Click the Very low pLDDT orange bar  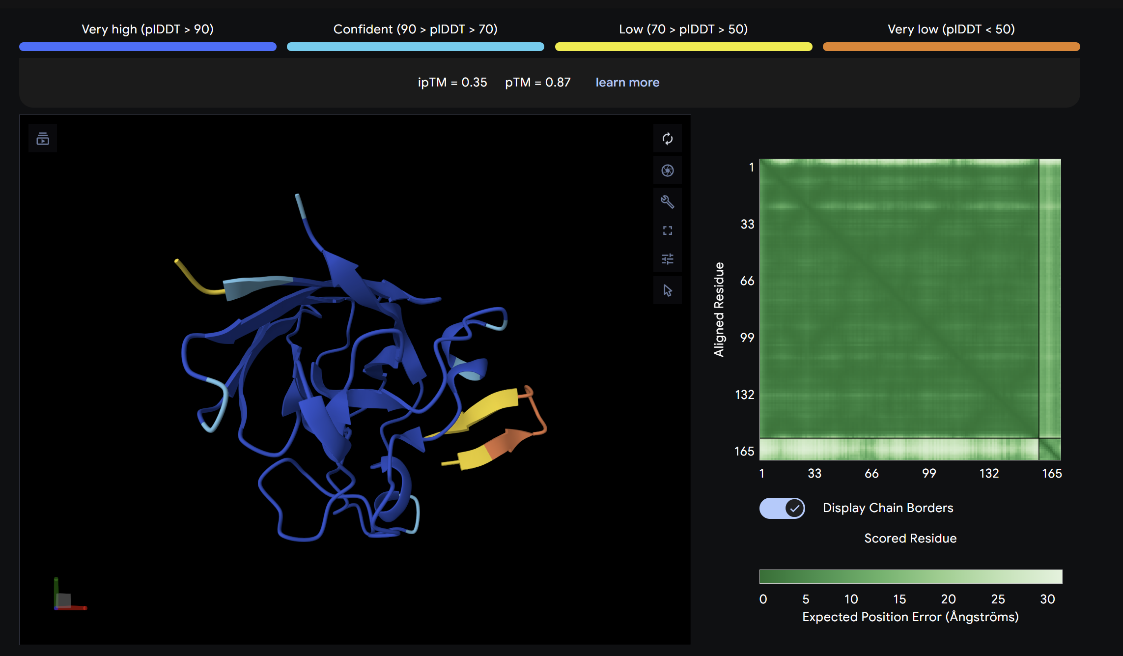coord(951,47)
